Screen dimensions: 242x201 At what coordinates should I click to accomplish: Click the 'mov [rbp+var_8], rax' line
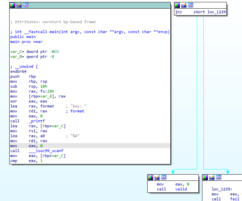tap(38, 96)
